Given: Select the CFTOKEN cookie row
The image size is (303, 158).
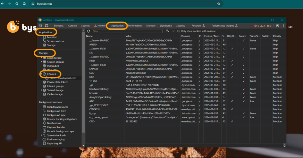Looking at the screenshot, I should coord(186,109).
